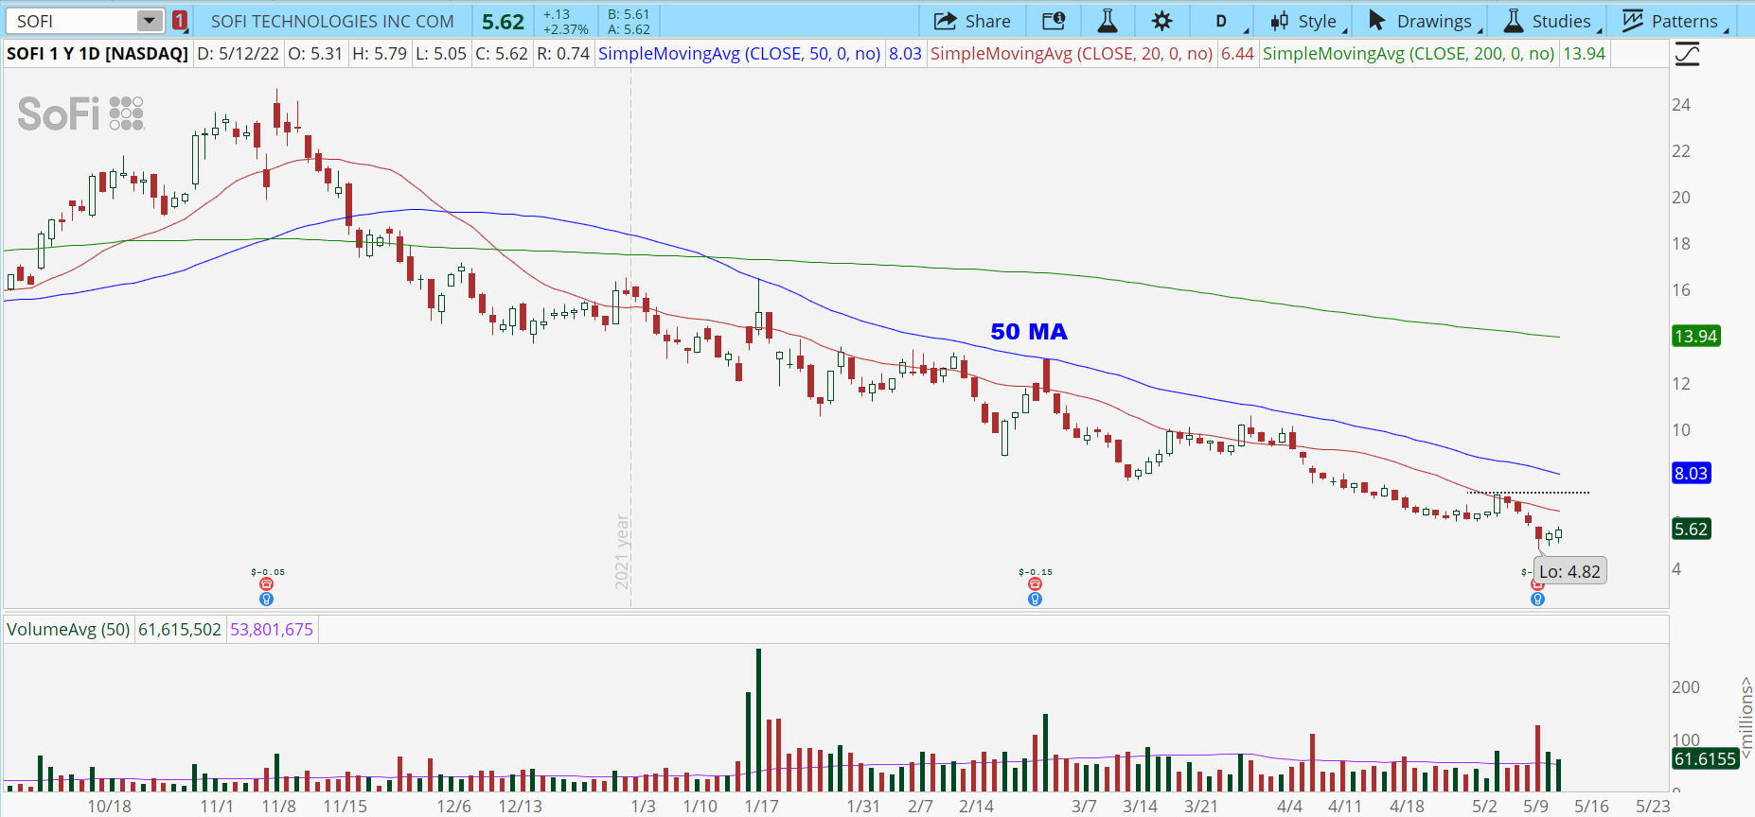The height and width of the screenshot is (817, 1755).
Task: Click the 24 level on price axis
Action: click(1681, 105)
